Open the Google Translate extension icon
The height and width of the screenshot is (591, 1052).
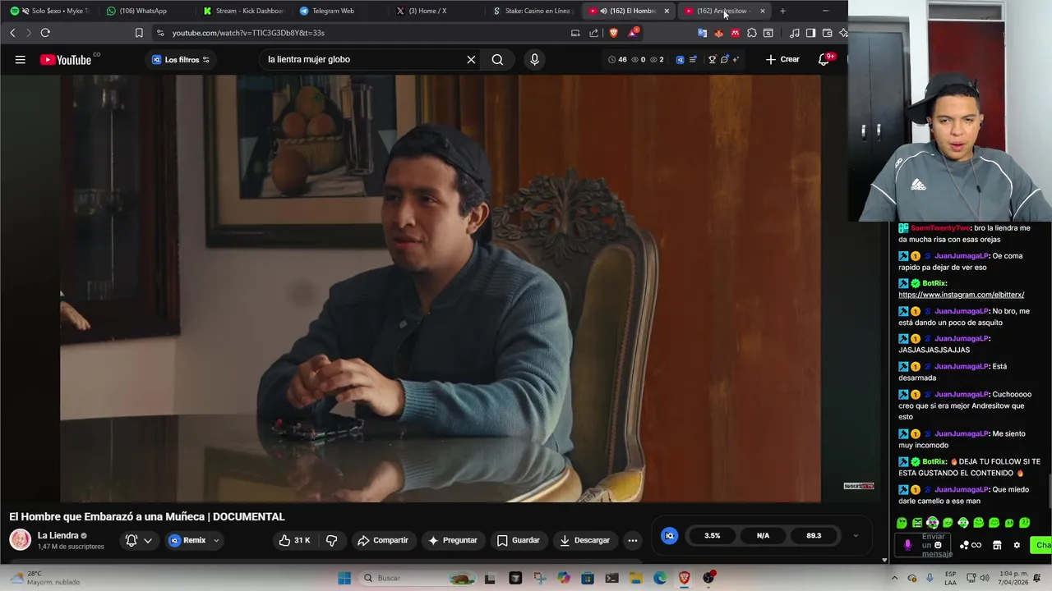[702, 33]
